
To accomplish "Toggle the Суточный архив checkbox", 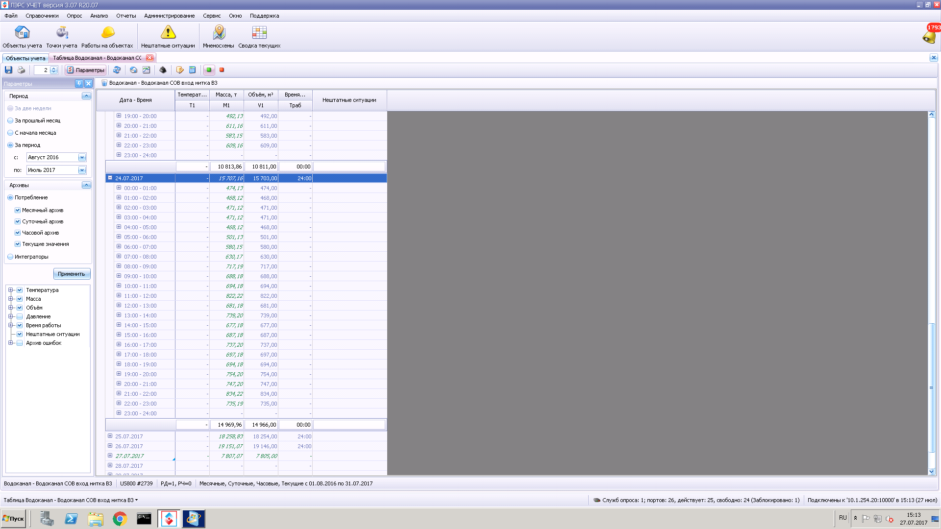I will 18,221.
